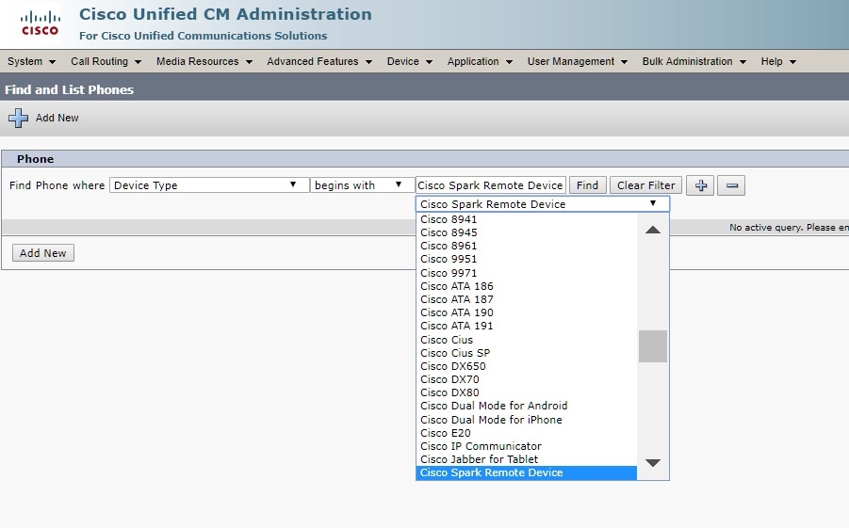Select Cisco 8941 from the list
849x528 pixels.
527,219
